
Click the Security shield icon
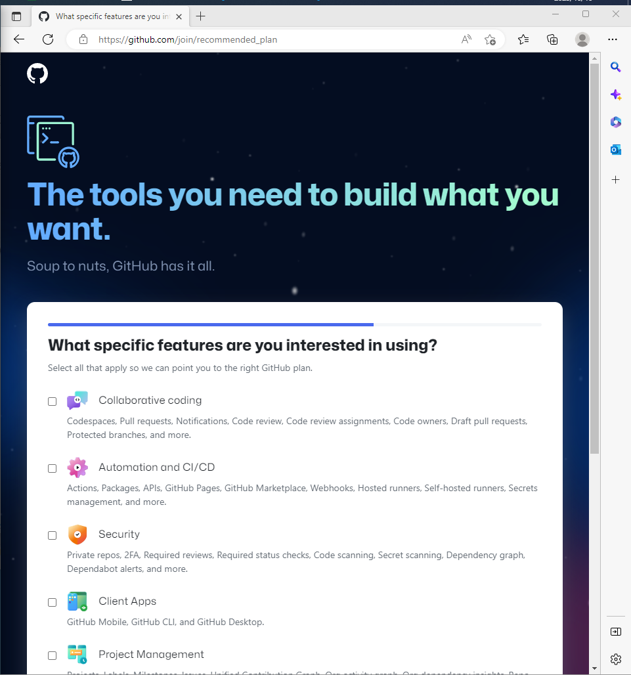tap(77, 534)
